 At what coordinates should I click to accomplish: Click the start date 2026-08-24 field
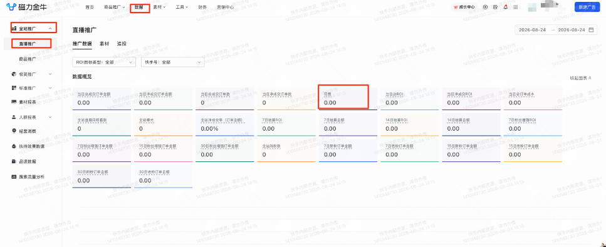pos(532,30)
